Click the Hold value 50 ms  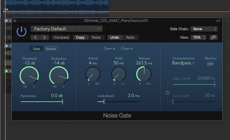click(x=119, y=63)
